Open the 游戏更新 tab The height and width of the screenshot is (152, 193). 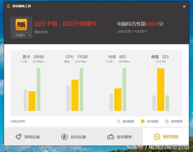coord(120,137)
